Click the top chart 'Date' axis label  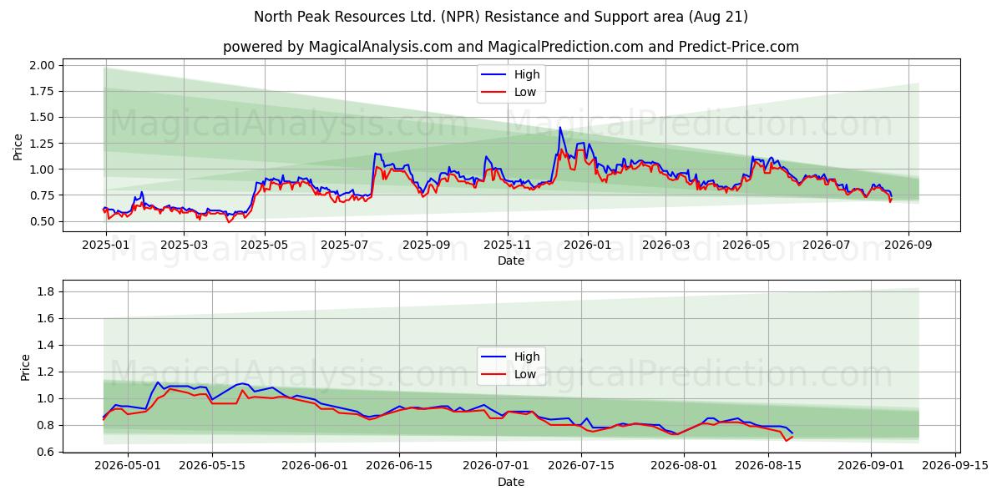point(511,261)
